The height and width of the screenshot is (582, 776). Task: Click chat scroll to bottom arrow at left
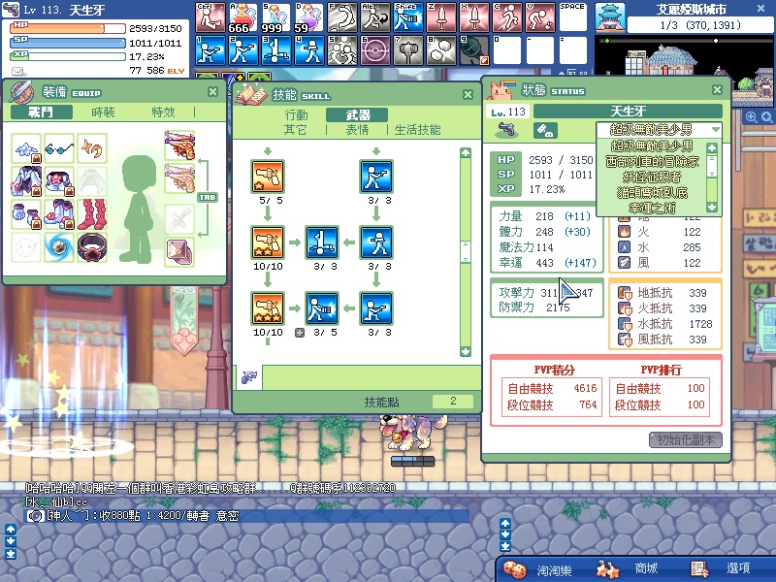11,554
